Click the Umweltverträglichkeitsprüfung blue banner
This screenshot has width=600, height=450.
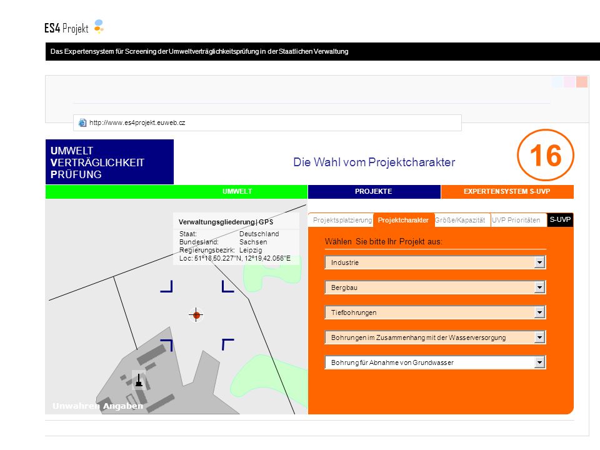pos(109,162)
